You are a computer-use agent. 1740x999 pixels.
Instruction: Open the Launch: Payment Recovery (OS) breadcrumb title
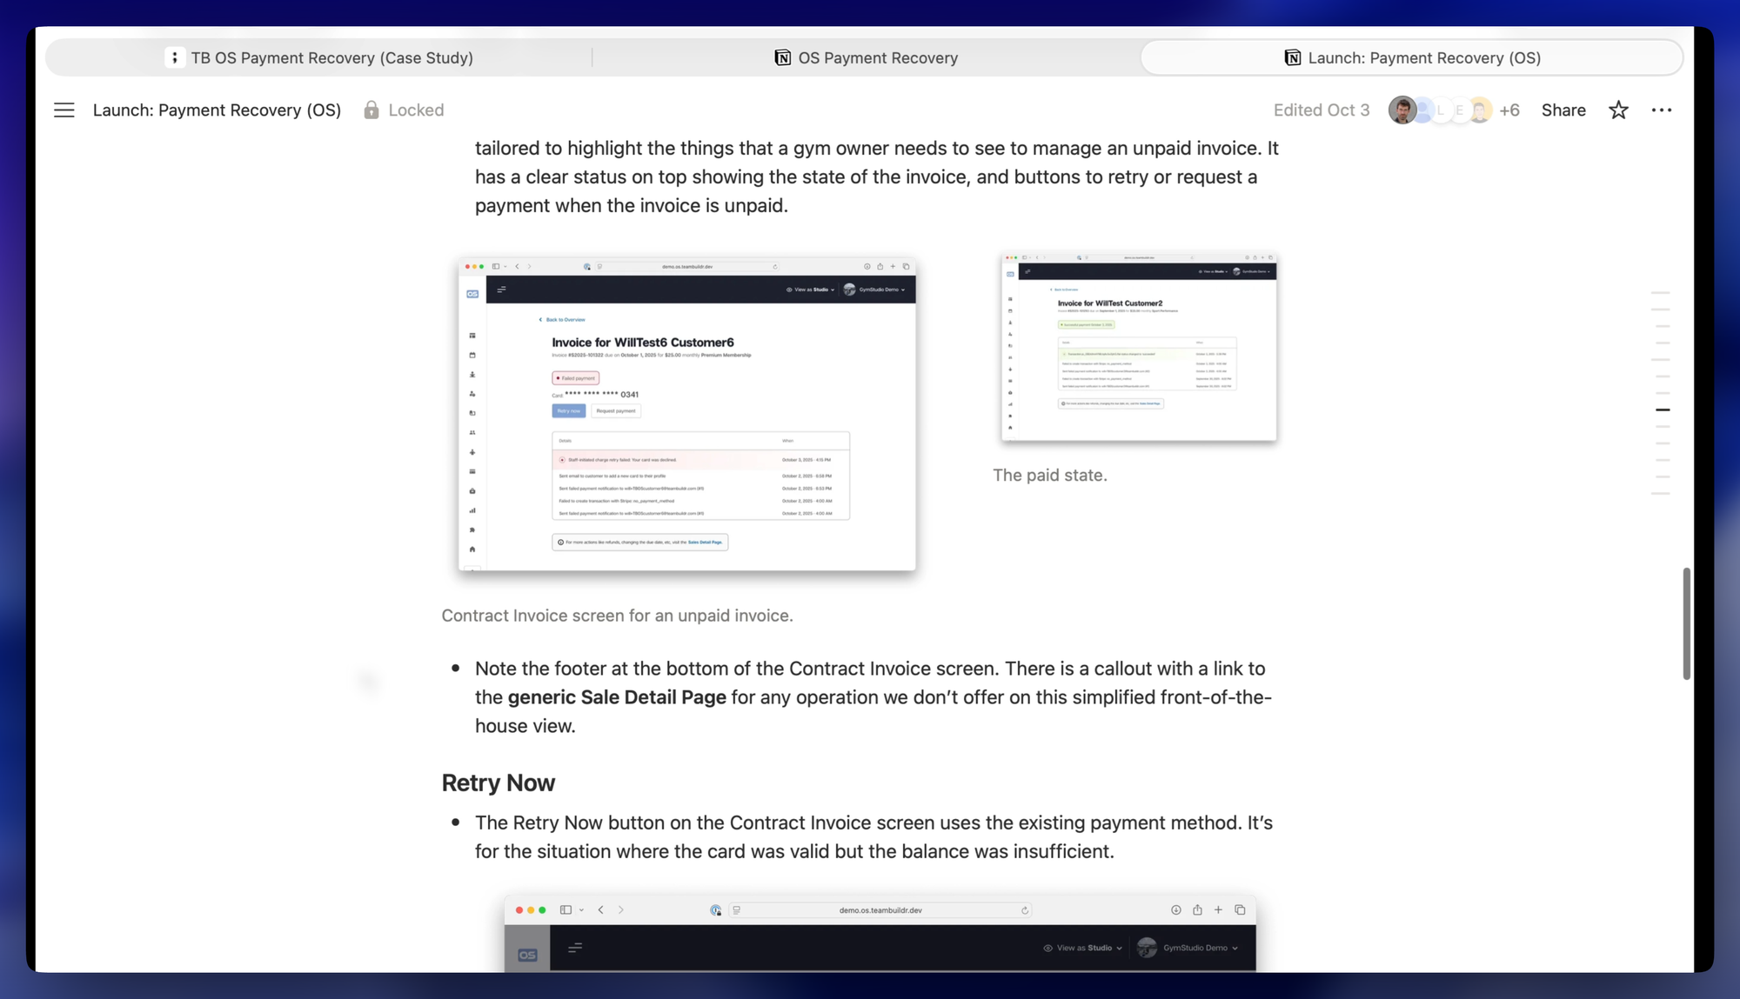[x=217, y=110]
